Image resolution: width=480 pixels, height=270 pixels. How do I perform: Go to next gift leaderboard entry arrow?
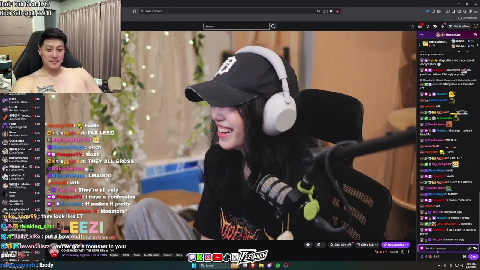pos(477,45)
